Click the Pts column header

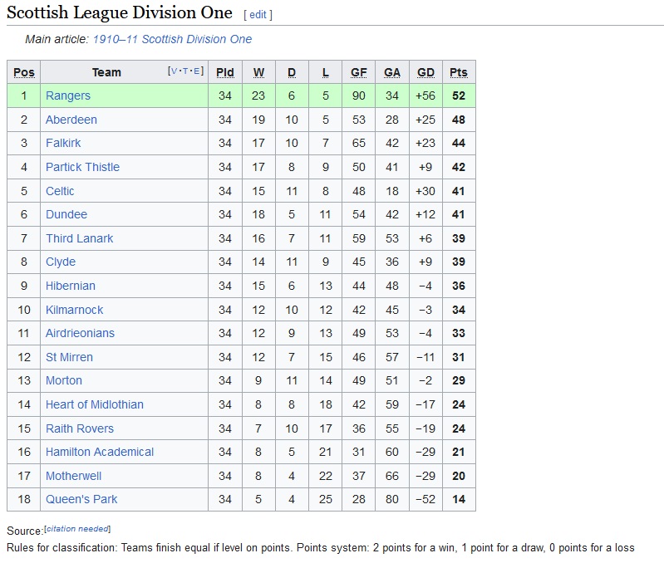click(x=458, y=72)
